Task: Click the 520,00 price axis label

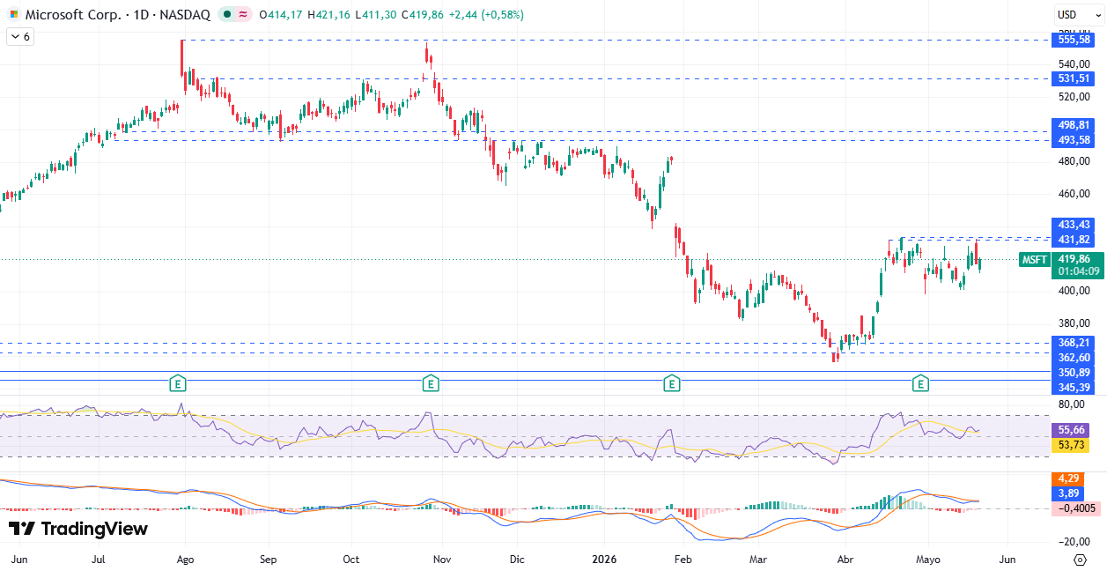Action: coord(1074,96)
